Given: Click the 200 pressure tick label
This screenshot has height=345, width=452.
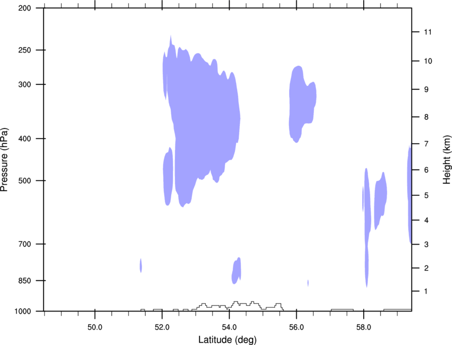Looking at the screenshot, I should point(24,8).
